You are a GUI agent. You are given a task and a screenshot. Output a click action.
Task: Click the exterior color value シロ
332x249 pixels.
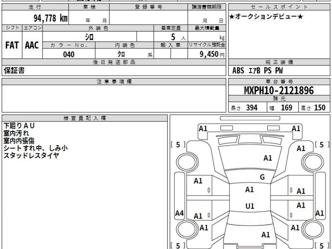pyautogui.click(x=90, y=37)
